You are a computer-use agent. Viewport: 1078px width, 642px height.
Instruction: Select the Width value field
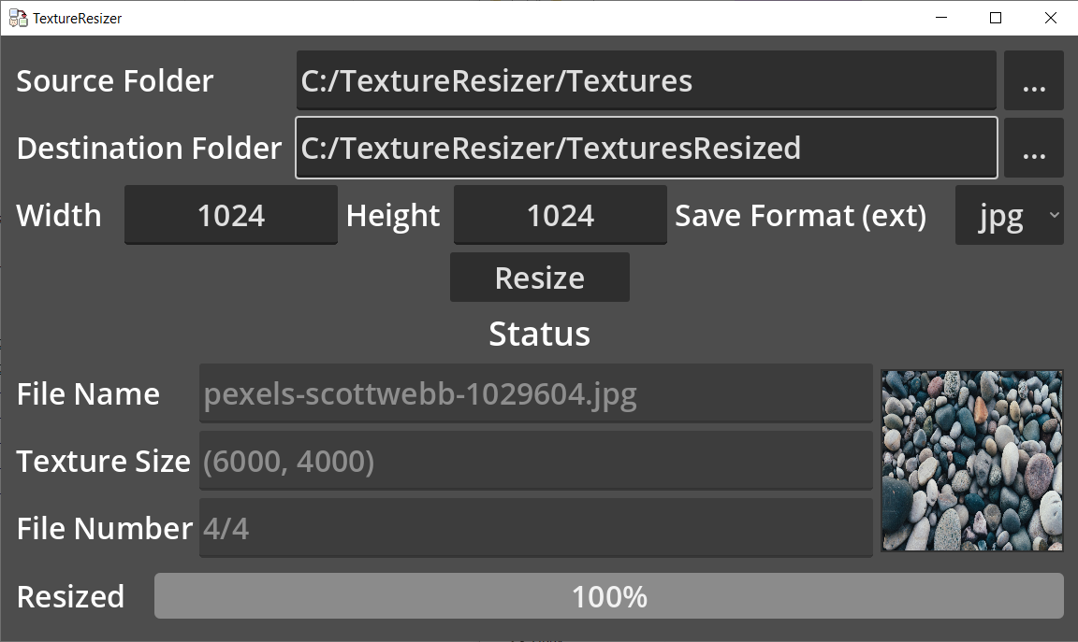click(231, 215)
